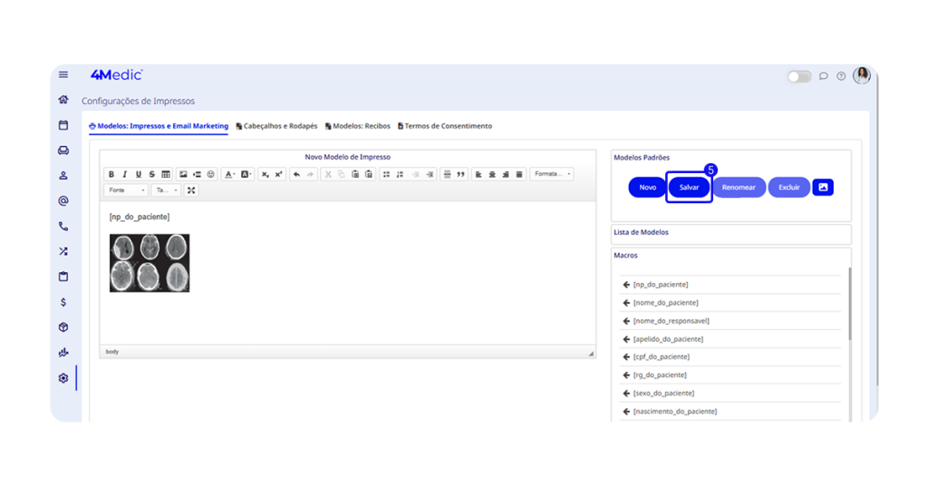Switch to the Cabeçalhos e Rodapés tab
This screenshot has width=928, height=487.
click(276, 126)
